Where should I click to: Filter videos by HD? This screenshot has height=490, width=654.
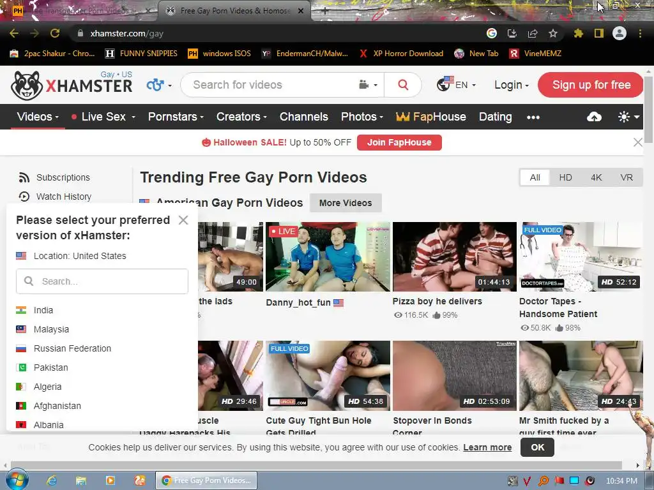click(566, 177)
